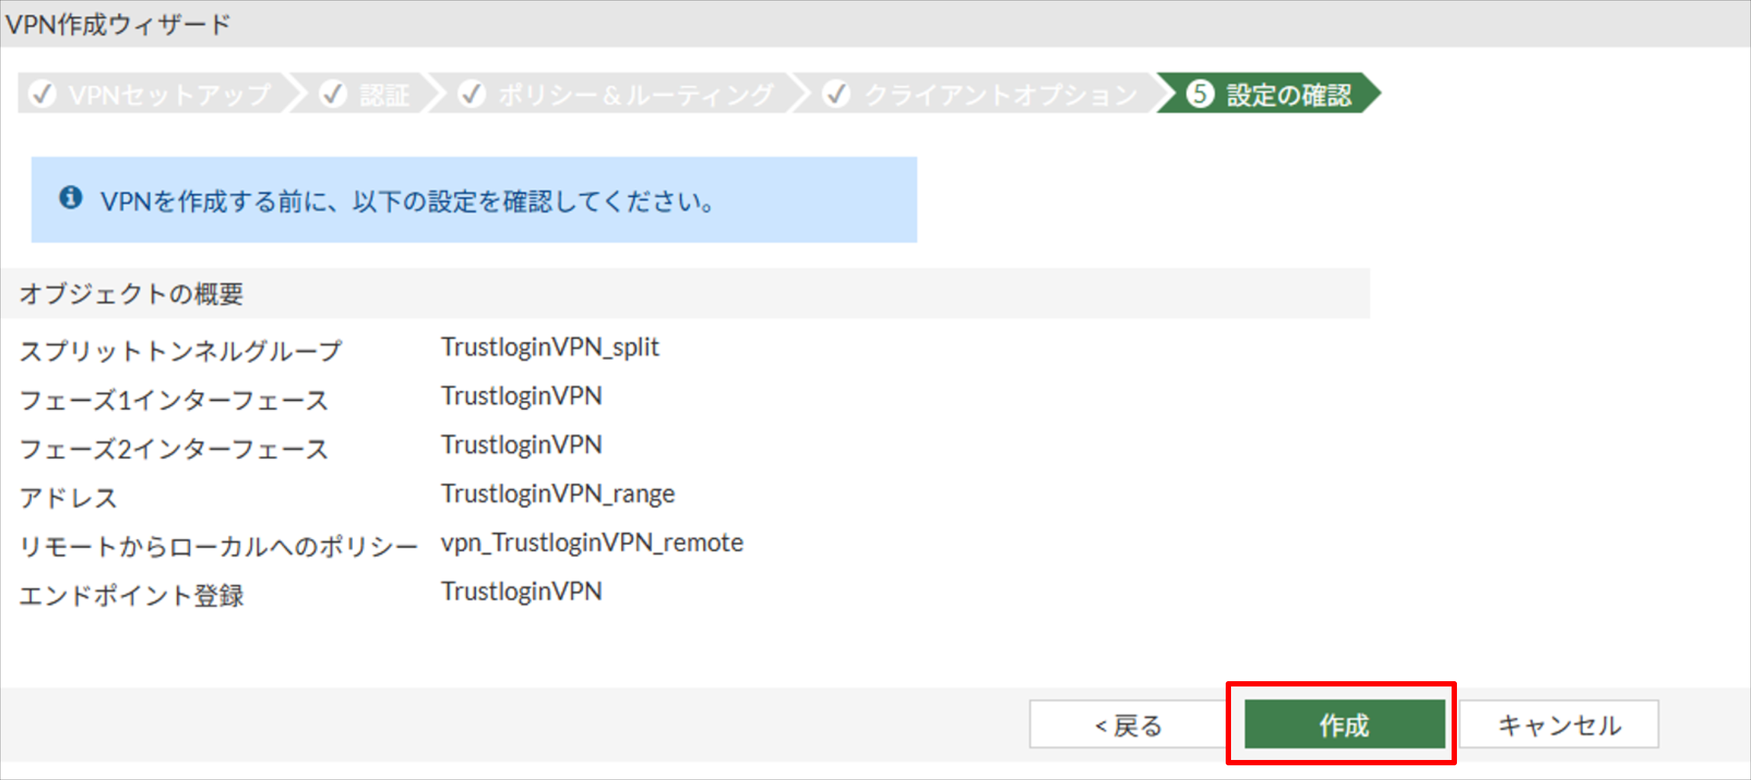Cancel the wizard with キャンセル button

(1559, 725)
